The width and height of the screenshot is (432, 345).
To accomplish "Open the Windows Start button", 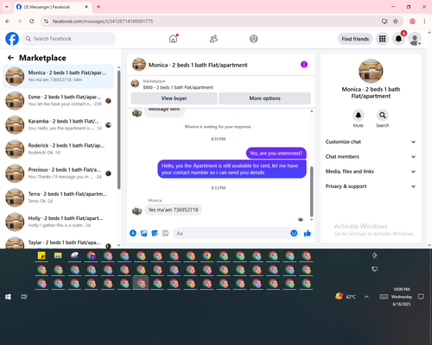I will click(8, 297).
